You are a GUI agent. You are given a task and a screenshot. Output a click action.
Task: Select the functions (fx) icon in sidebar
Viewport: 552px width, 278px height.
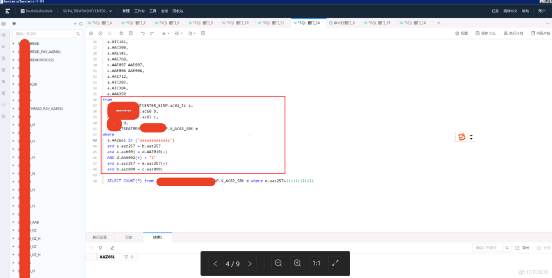[4, 47]
